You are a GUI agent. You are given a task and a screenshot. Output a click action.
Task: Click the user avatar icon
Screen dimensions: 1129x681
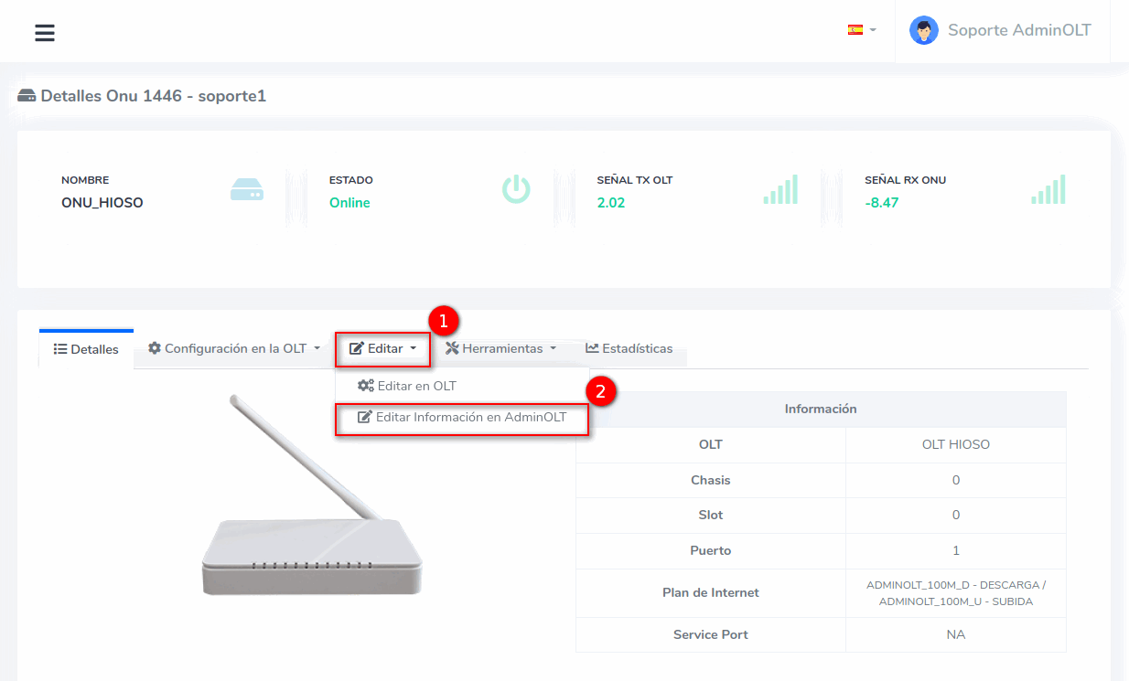pos(923,30)
